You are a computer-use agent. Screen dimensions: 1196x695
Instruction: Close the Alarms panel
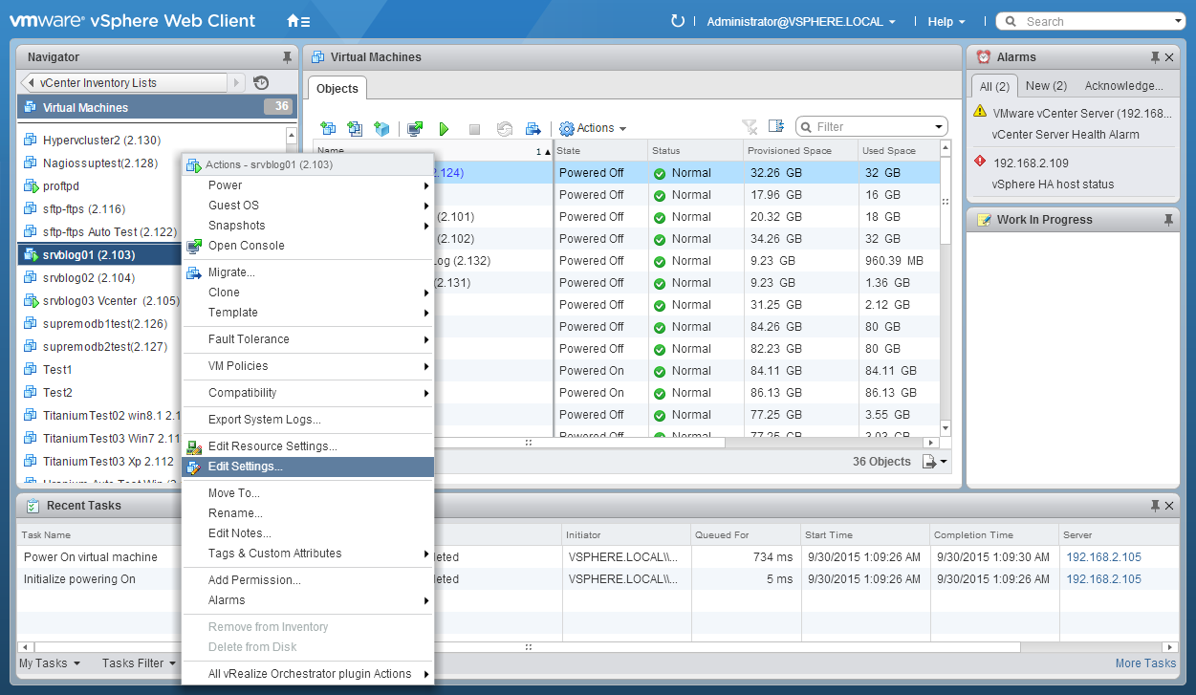coord(1169,57)
